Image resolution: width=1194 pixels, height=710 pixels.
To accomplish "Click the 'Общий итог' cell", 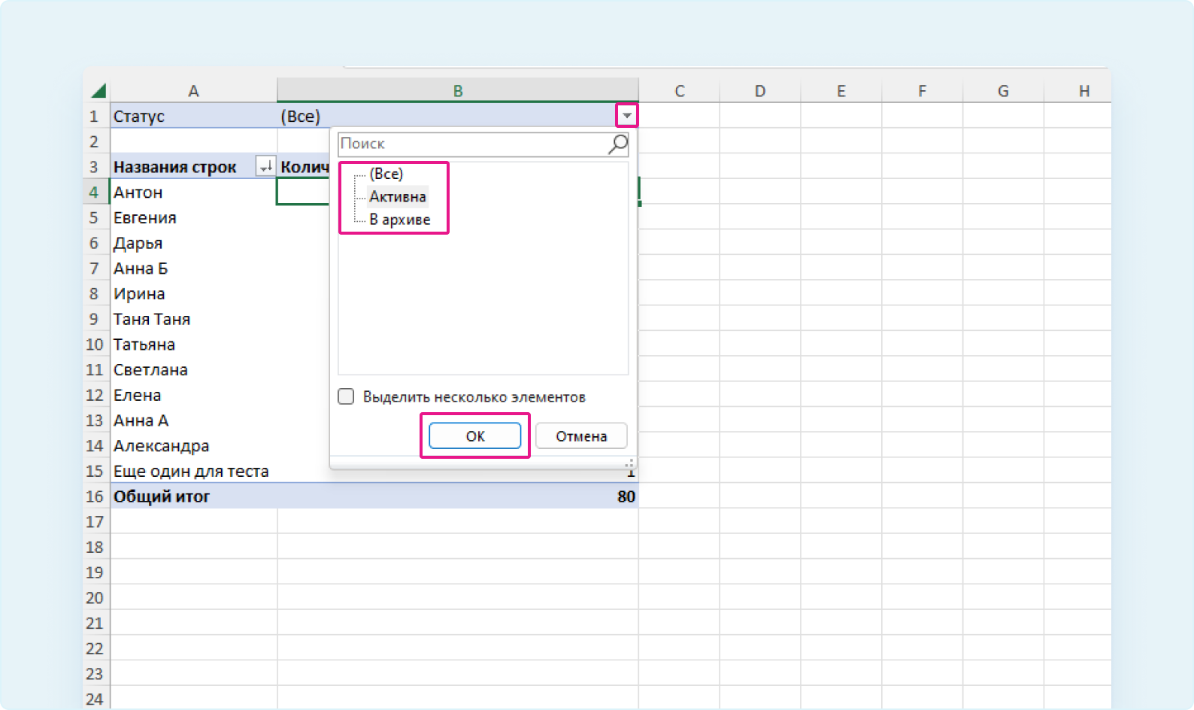I will coord(193,496).
